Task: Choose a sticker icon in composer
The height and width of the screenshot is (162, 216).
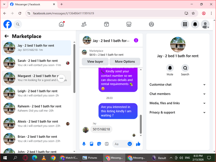Action: click(99, 144)
